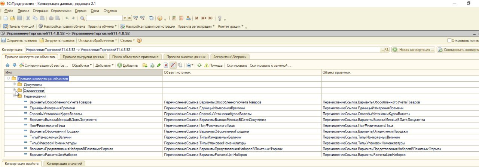This screenshot has width=479, height=167.
Task: Click the red Delete mark icon in the rules toolbar
Action: pyautogui.click(x=166, y=65)
